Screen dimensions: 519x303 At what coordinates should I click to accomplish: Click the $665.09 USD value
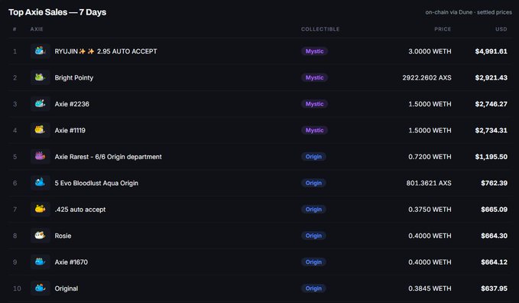click(x=495, y=210)
